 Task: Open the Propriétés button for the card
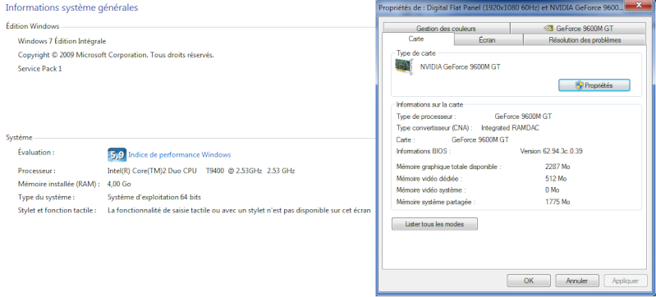[594, 85]
